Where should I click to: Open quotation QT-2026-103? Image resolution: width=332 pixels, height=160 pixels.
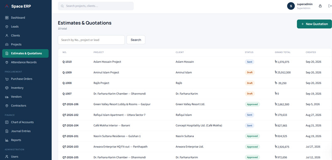pyautogui.click(x=70, y=147)
